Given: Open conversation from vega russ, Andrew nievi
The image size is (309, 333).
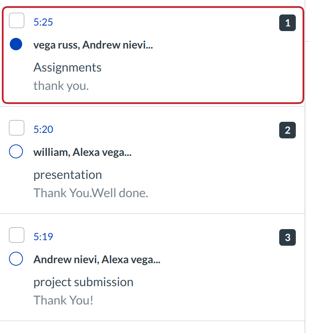Looking at the screenshot, I should 93,46.
